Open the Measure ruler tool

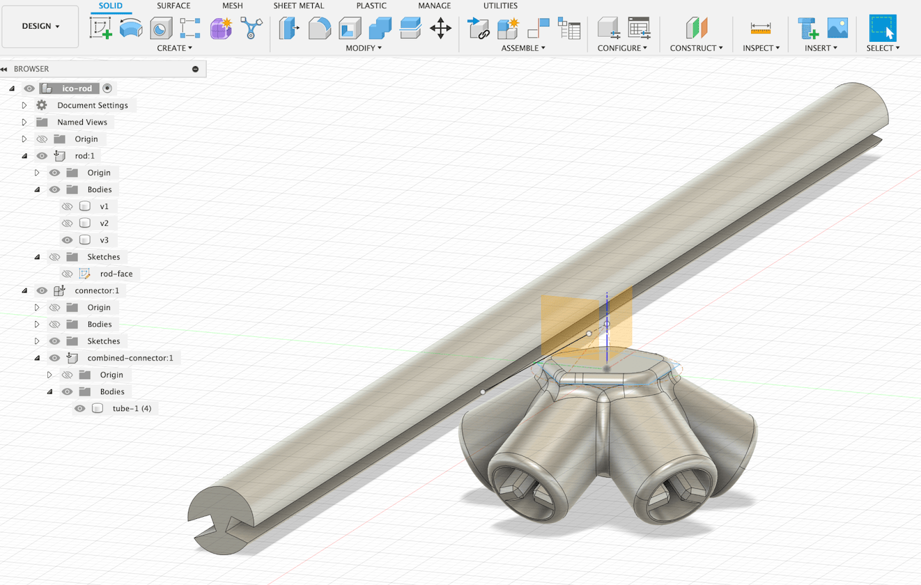[x=761, y=29]
